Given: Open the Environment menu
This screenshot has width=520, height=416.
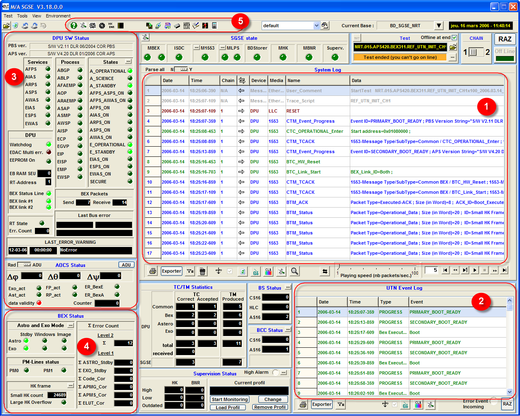Looking at the screenshot, I should 58,16.
